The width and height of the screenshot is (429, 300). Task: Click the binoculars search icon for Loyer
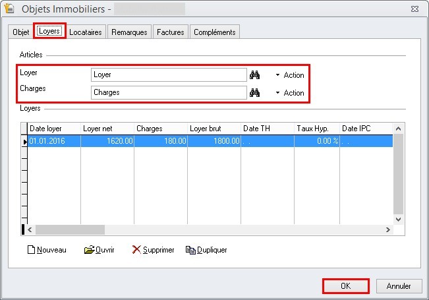point(255,75)
